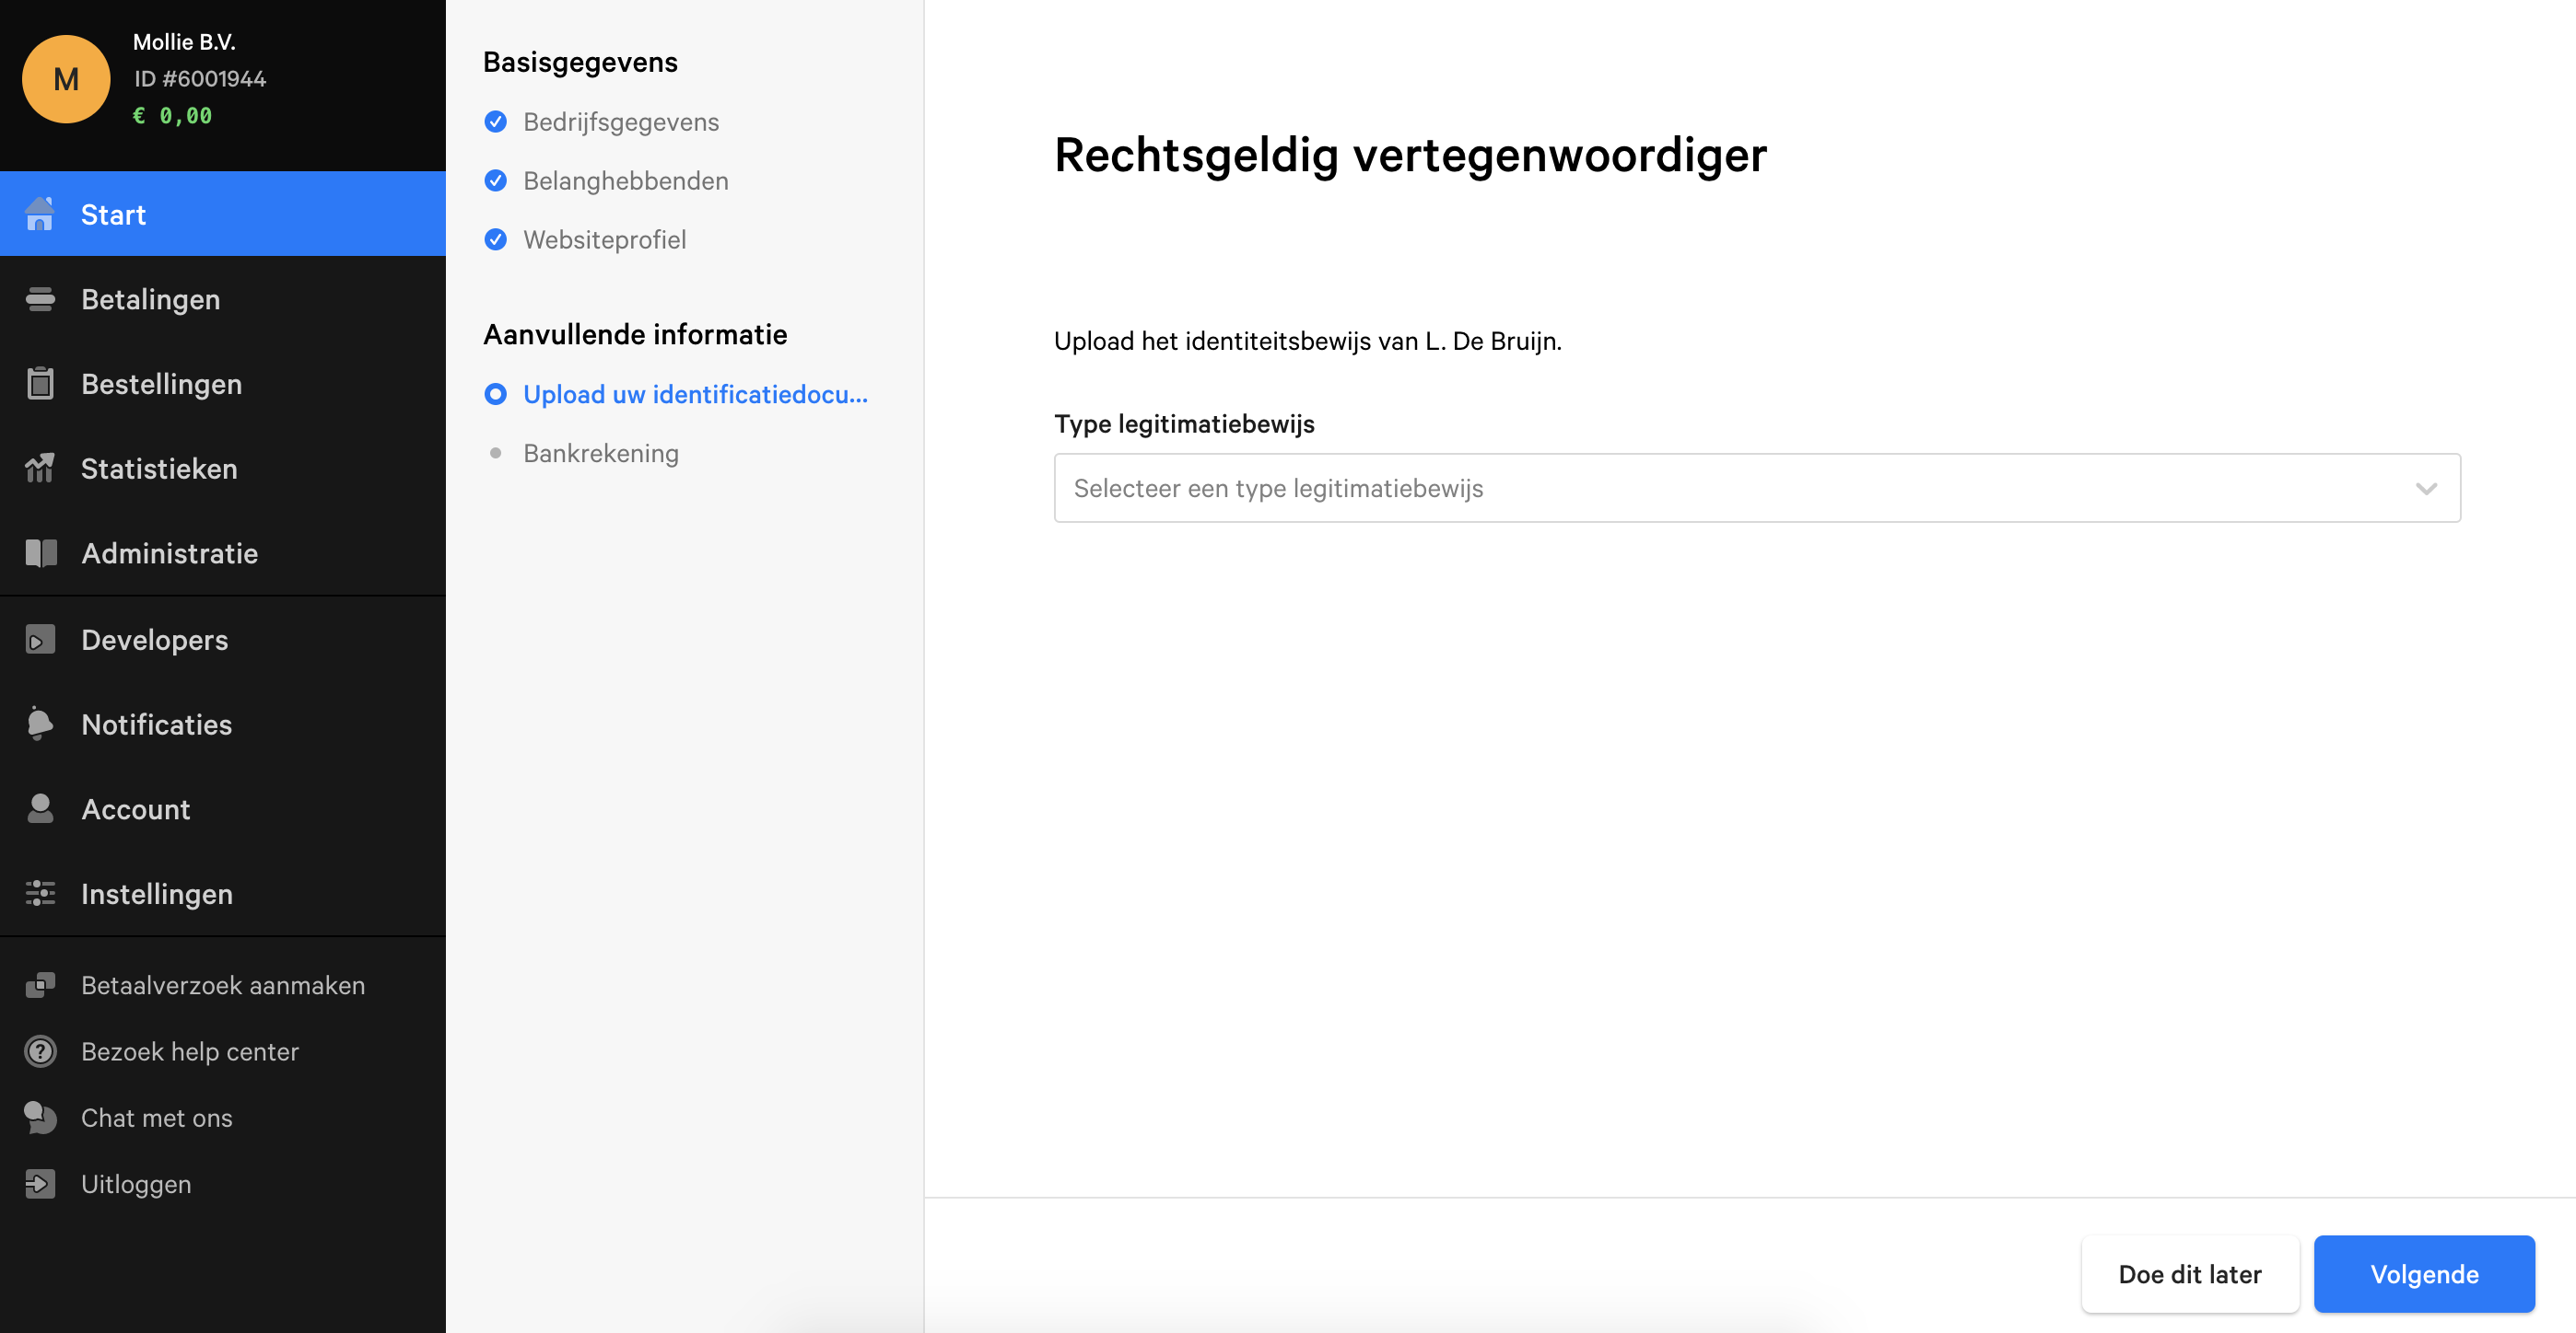This screenshot has width=2576, height=1333.
Task: Open Administratie section
Action: pos(223,552)
